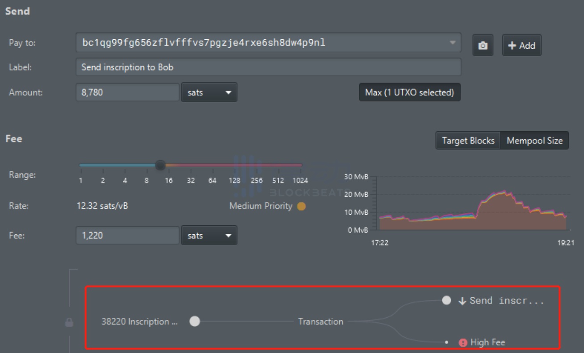
Task: Click the Medium Priority orange indicator
Action: coord(302,206)
